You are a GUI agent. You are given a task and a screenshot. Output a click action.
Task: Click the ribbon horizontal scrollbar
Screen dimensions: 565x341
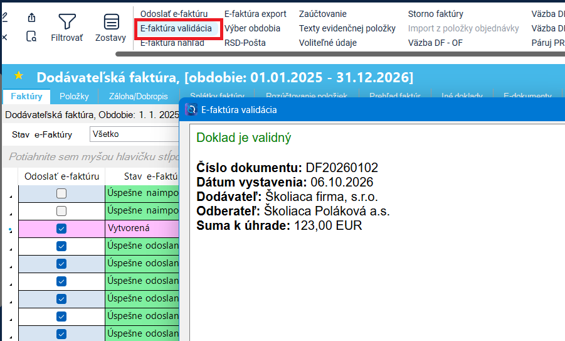click(x=340, y=54)
